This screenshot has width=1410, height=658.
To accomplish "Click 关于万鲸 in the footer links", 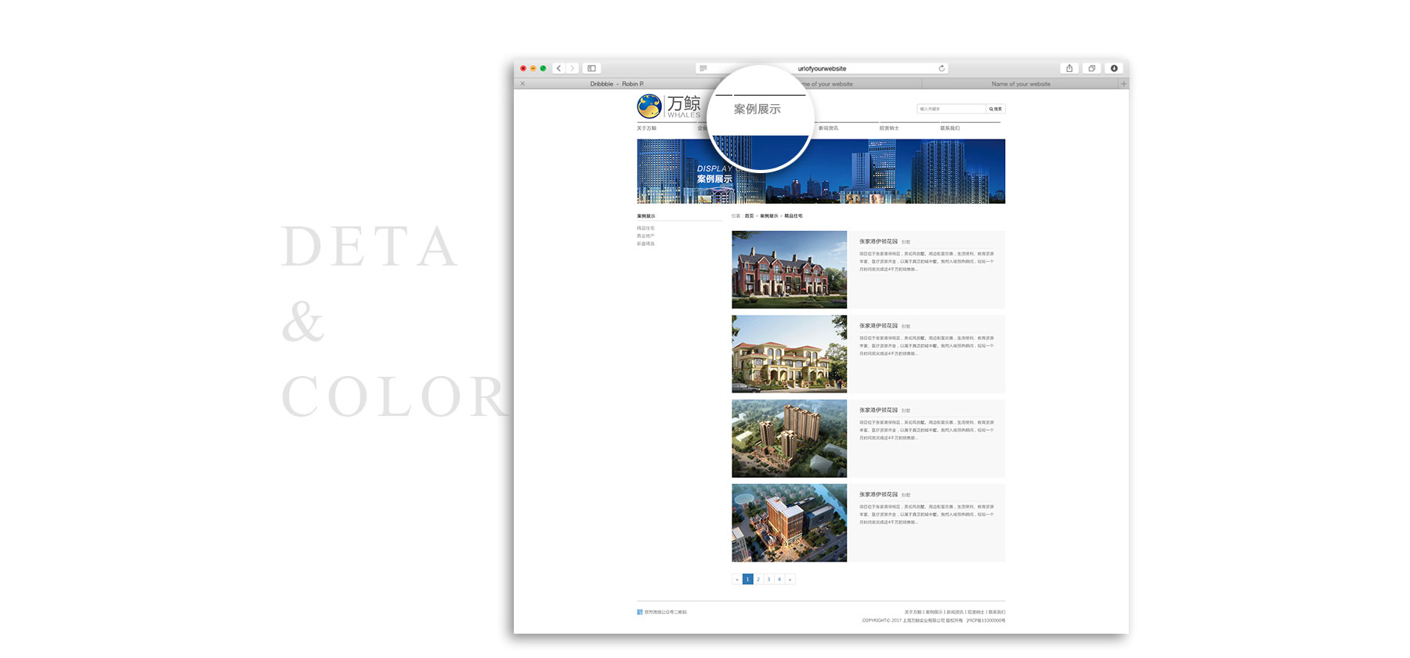I will click(913, 612).
